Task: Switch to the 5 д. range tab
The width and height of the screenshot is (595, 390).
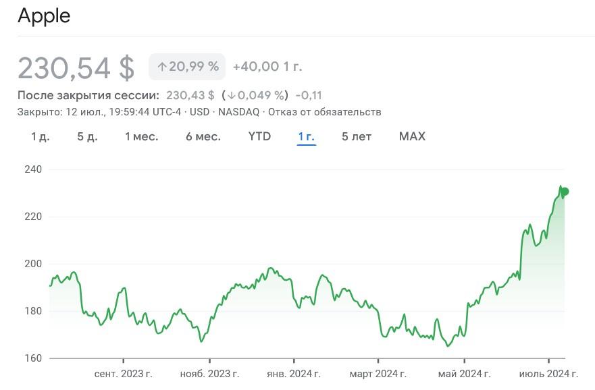Action: tap(87, 136)
